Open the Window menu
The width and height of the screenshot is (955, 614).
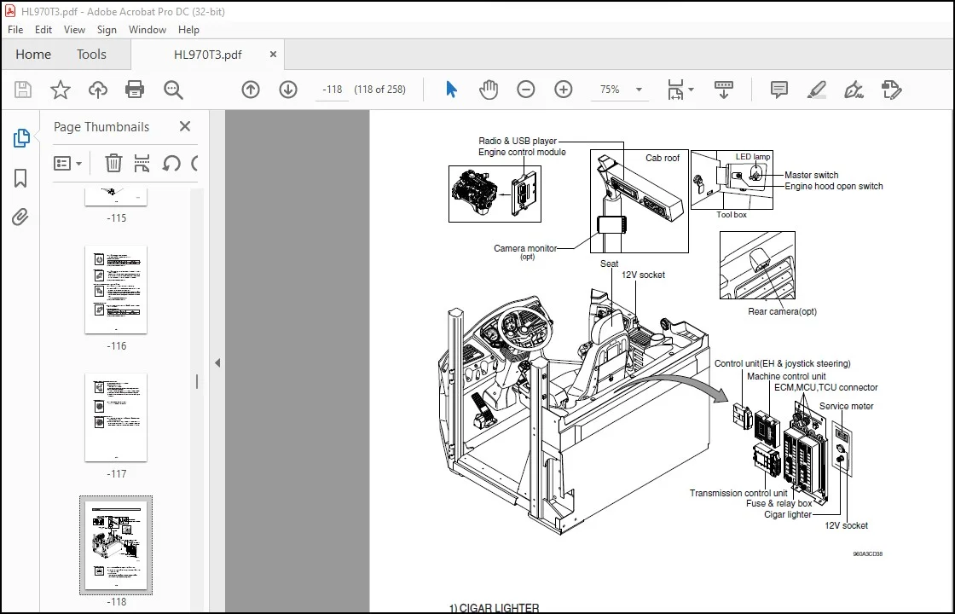pos(148,29)
